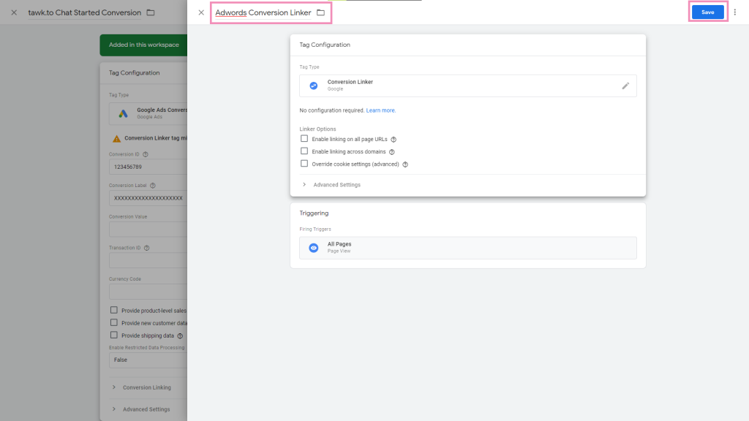Expand Advanced Settings in background tag
This screenshot has height=421, width=749.
pos(141,409)
